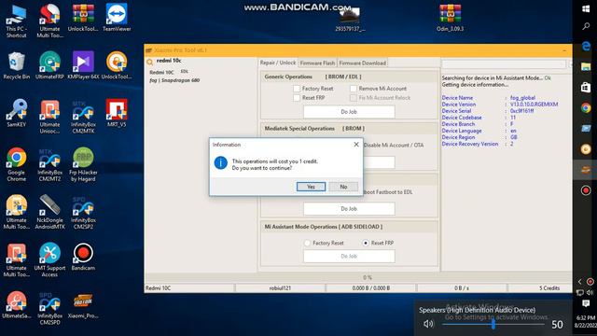This screenshot has width=597, height=336.
Task: Open Windows Start button in taskbar
Action: tap(586, 9)
